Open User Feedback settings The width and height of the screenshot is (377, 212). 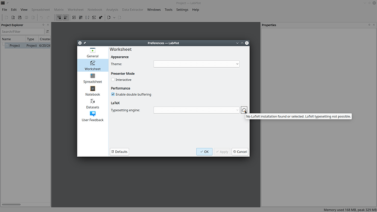point(92,116)
